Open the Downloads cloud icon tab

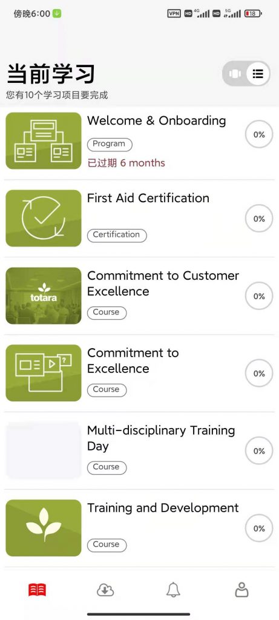pos(105,590)
